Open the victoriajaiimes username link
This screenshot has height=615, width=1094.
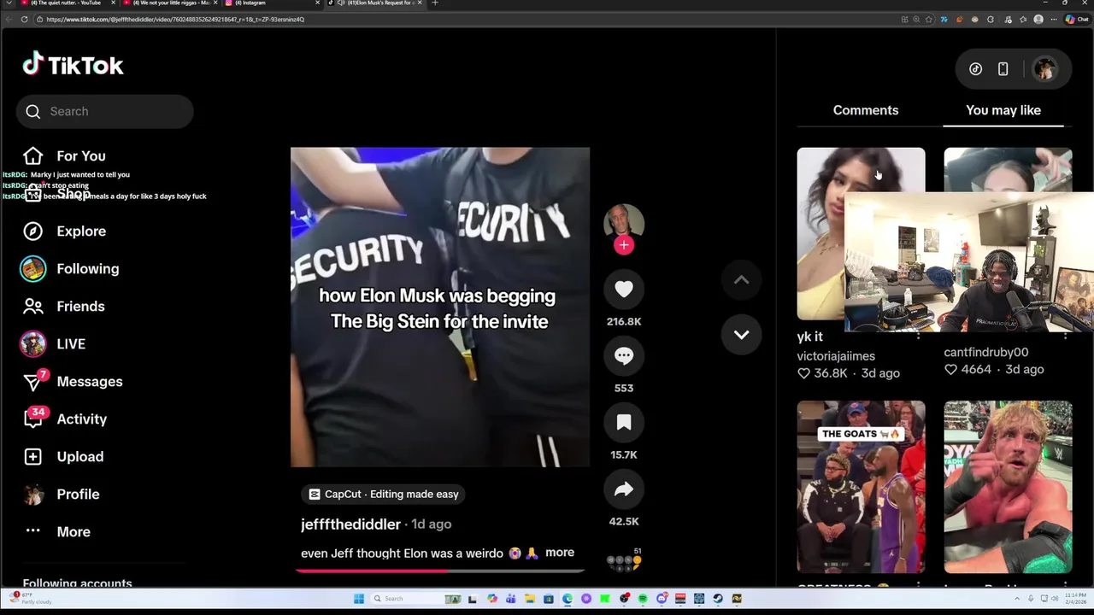836,356
